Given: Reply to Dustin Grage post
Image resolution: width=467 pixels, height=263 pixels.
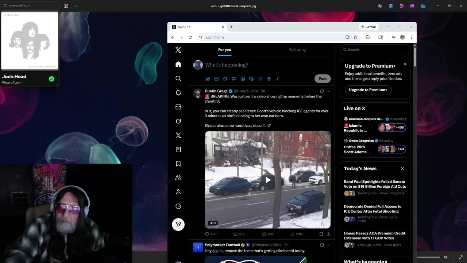Looking at the screenshot, I should click(x=211, y=234).
